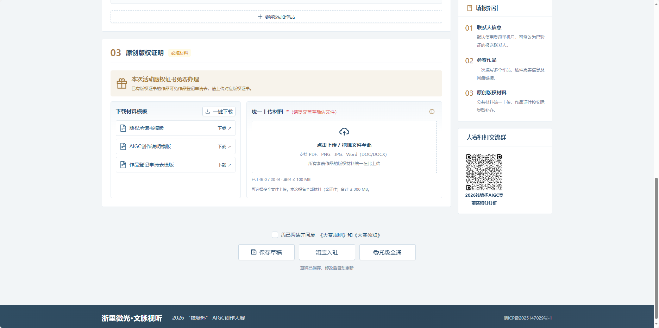Click the cloud upload icon
Image resolution: width=659 pixels, height=328 pixels.
tap(344, 132)
